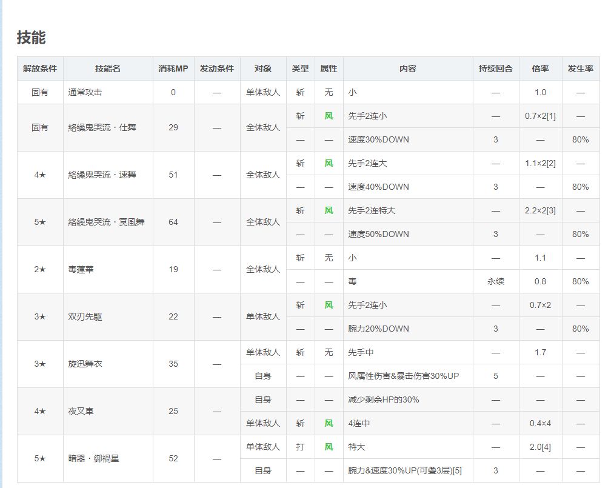Select the skill name 双刃先駆
Image resolution: width=611 pixels, height=488 pixels.
[85, 316]
